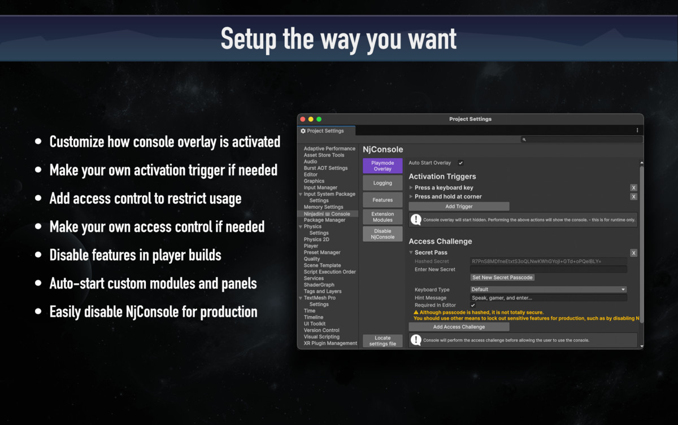Select Memory Settings in settings list

(x=323, y=207)
